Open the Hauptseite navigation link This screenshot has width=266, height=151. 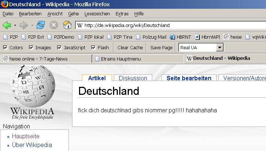[26, 136]
